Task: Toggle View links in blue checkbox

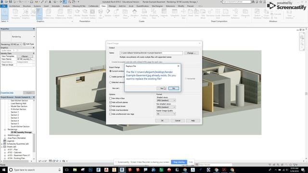Action: click(x=110, y=98)
